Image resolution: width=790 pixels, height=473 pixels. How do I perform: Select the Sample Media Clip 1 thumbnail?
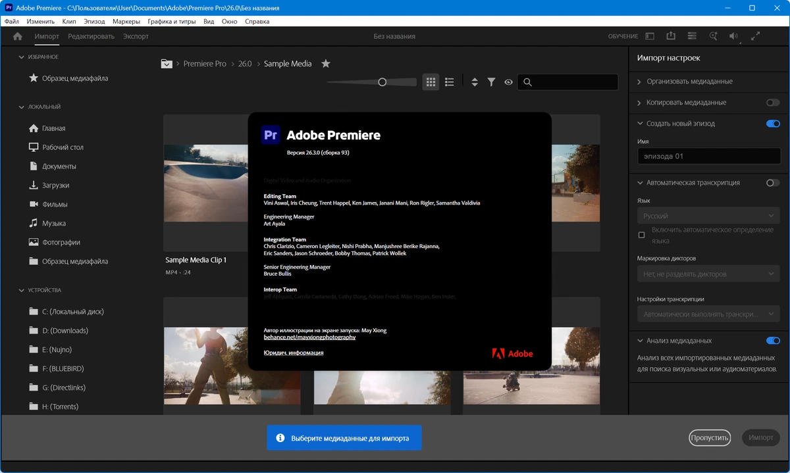click(x=205, y=184)
